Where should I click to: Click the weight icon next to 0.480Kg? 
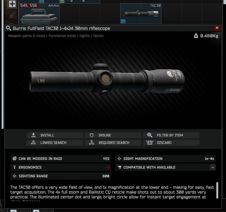click(196, 35)
